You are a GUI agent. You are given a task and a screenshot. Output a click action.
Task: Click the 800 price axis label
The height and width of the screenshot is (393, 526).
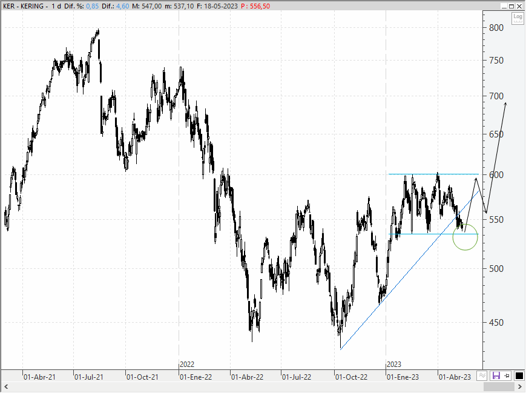coord(496,28)
